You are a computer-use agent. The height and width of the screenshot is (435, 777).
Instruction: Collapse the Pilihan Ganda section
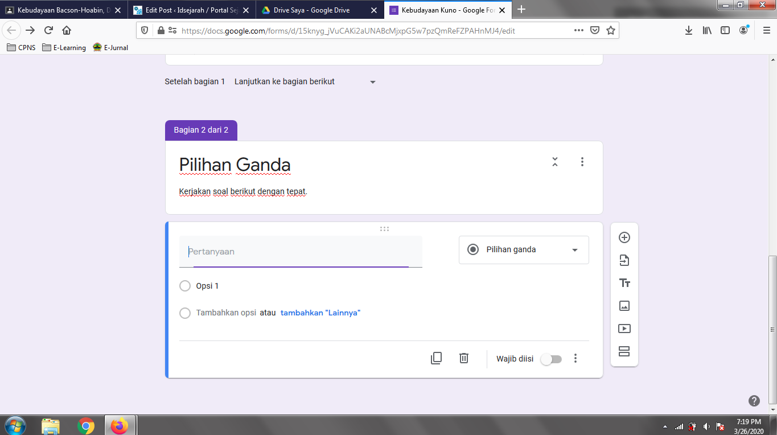554,162
